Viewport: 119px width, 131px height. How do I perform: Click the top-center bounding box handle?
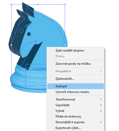tap(38, 4)
